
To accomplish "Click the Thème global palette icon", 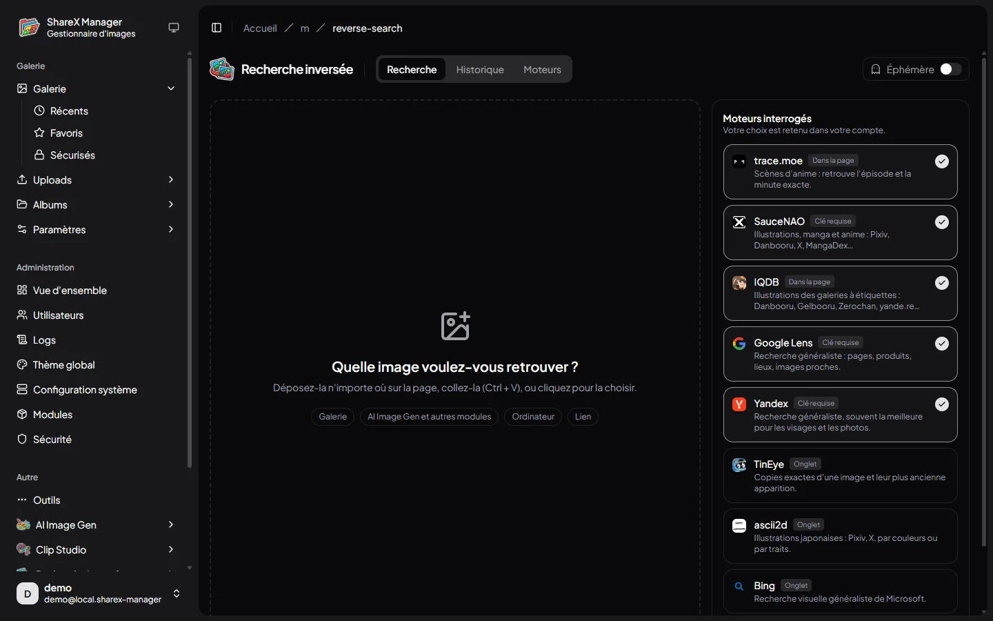I will [22, 364].
